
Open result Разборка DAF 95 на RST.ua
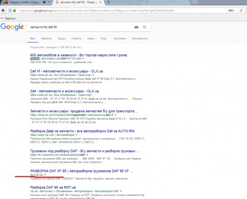point(53,188)
